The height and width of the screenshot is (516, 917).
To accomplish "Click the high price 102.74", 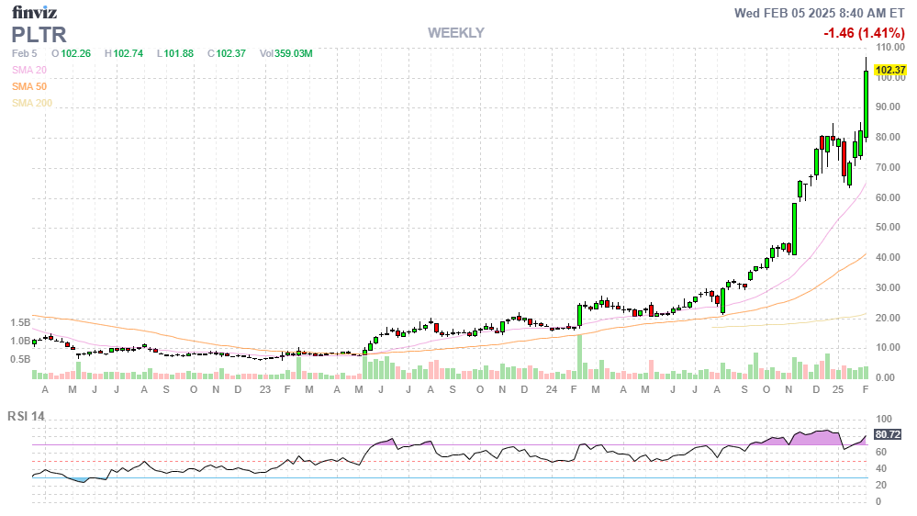I will pos(129,54).
